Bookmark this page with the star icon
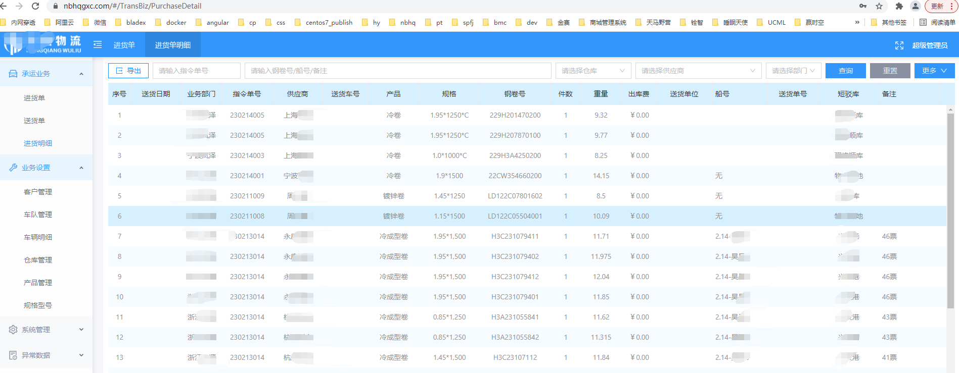The width and height of the screenshot is (959, 373). [879, 6]
